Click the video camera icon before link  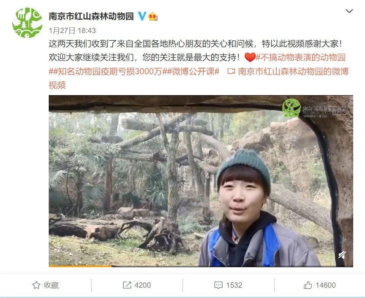(231, 71)
